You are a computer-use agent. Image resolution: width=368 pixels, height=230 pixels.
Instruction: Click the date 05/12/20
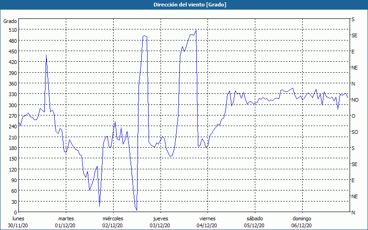point(254,225)
